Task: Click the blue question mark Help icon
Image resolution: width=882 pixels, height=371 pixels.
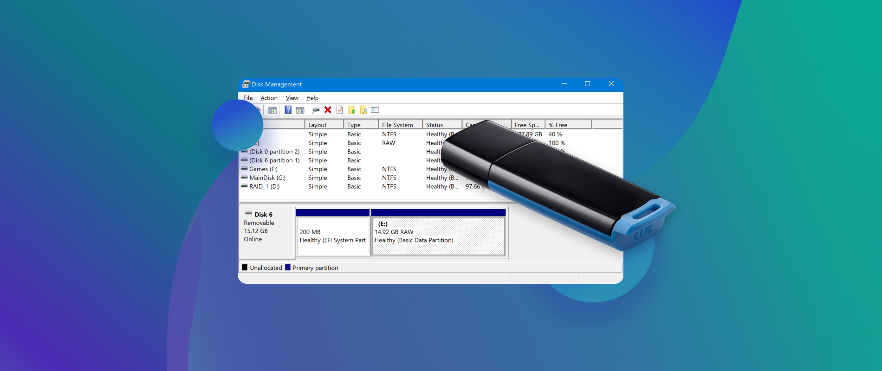Action: click(288, 110)
